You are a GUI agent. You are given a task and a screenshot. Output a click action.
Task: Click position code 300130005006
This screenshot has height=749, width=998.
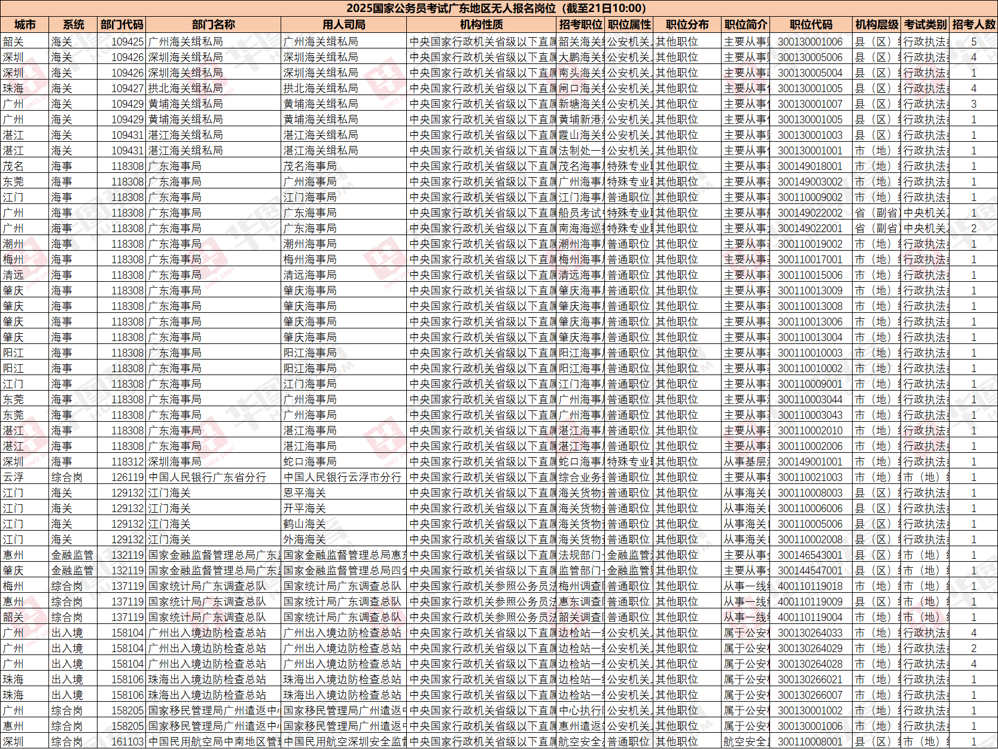click(x=811, y=57)
